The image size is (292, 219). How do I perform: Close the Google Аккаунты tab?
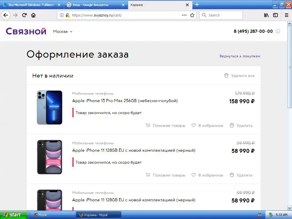pos(123,5)
